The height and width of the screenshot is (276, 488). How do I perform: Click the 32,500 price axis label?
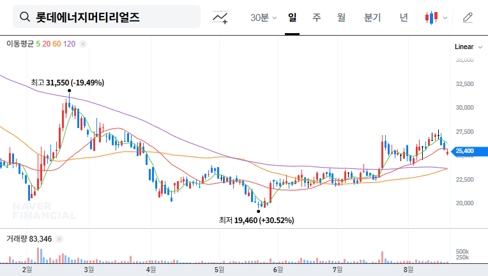(x=464, y=84)
